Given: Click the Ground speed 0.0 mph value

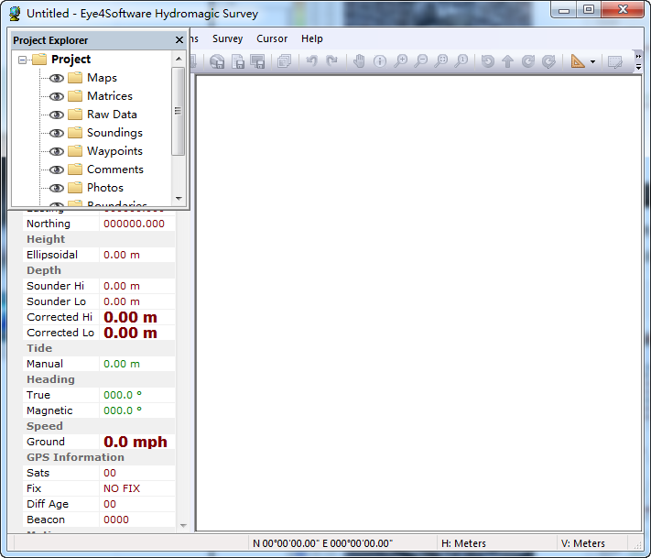Looking at the screenshot, I should [x=136, y=442].
